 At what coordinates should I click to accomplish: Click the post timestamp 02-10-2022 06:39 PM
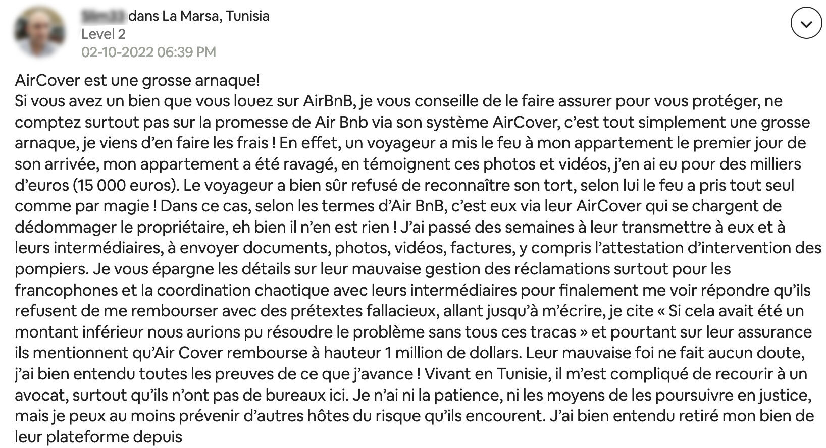pyautogui.click(x=148, y=52)
